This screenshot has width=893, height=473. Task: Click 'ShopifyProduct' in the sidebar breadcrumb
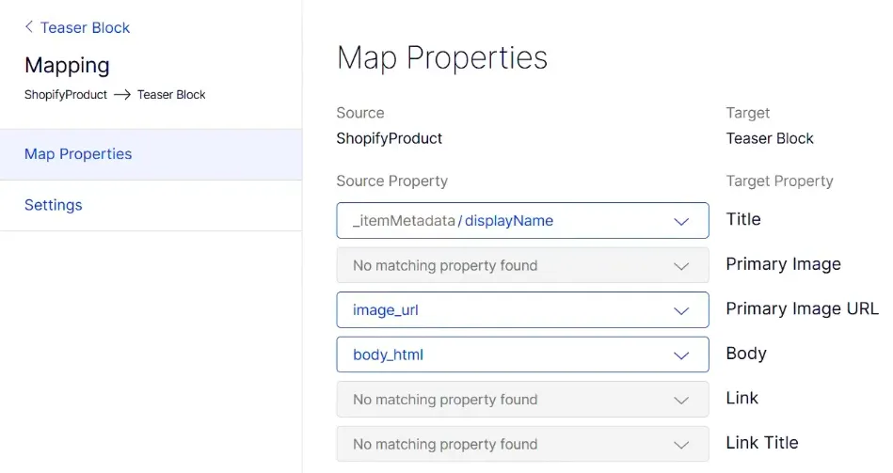tap(66, 94)
